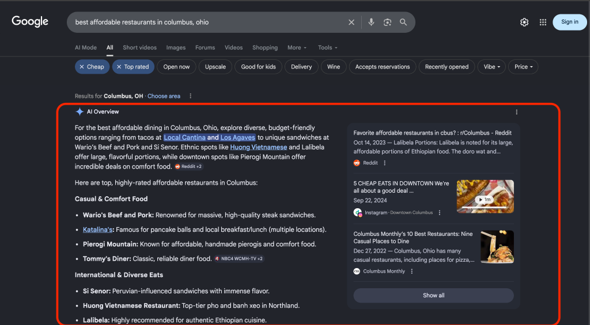Open Columbus Monthly's 10 Best Restaurants result

pyautogui.click(x=413, y=238)
